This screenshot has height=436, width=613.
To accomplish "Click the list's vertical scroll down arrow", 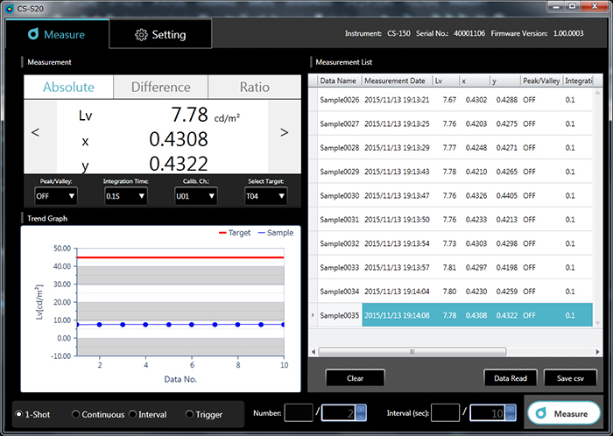I will click(x=597, y=323).
